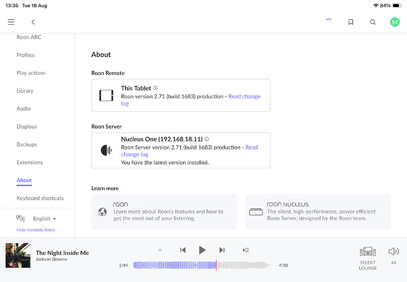Open Play actions settings
Viewport: 407px width, 282px height.
click(x=31, y=73)
